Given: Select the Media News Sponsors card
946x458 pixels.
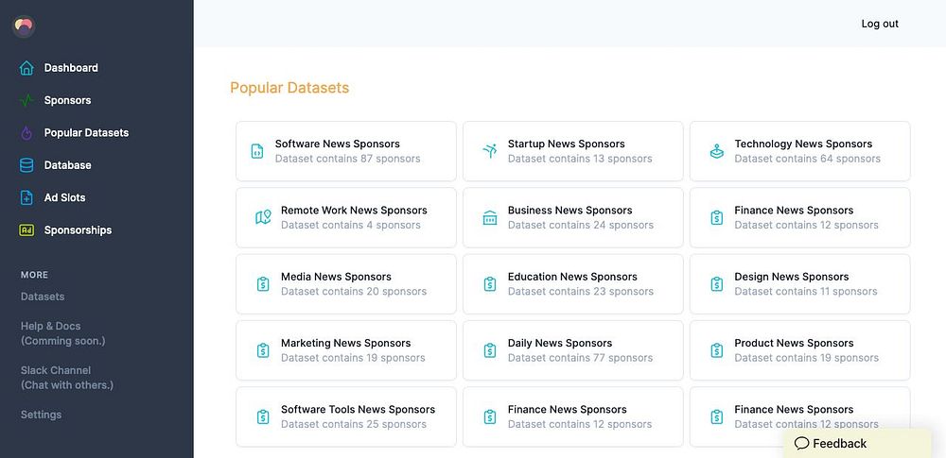Looking at the screenshot, I should point(345,284).
